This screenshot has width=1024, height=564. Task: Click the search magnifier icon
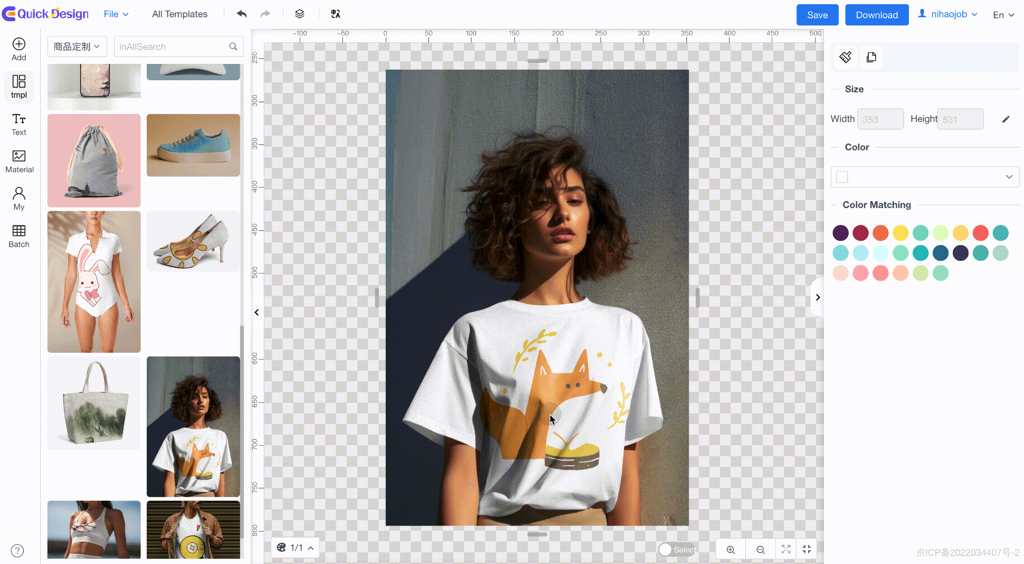click(x=233, y=46)
